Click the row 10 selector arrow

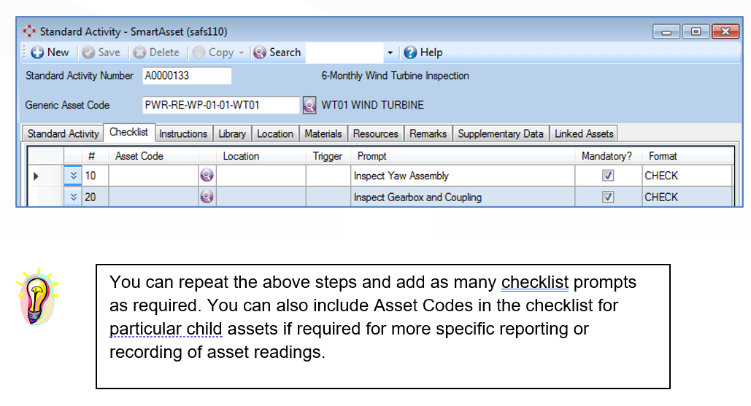36,176
